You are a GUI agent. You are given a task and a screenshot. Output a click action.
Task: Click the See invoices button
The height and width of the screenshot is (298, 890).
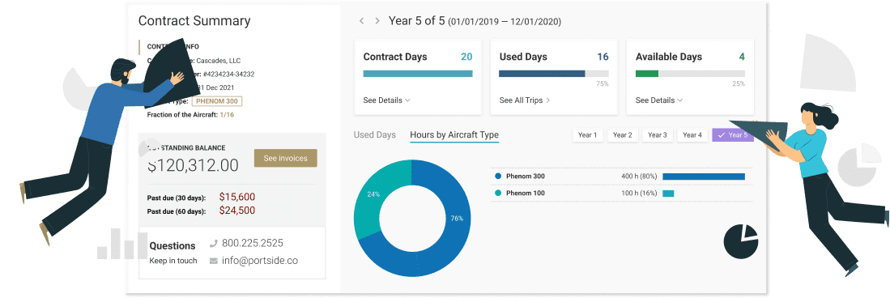pos(286,159)
